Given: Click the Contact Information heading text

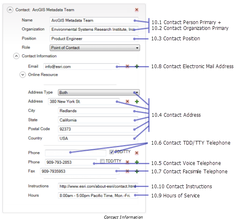Looking at the screenshot, I should [39, 56].
